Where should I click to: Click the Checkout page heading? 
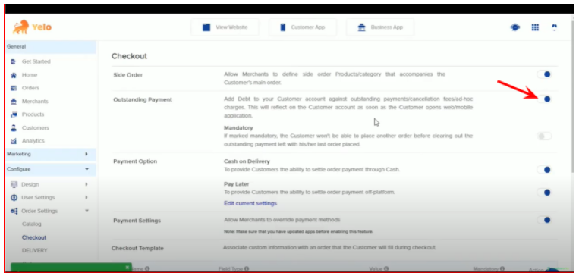click(x=129, y=56)
